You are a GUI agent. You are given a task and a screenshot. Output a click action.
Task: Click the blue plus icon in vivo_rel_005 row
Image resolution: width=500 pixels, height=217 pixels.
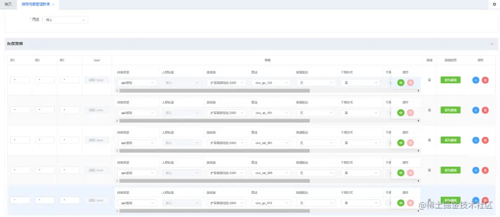475,170
